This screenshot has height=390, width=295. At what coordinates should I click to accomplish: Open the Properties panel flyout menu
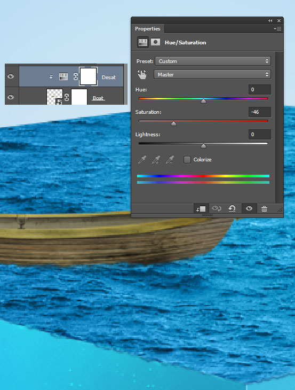point(277,29)
